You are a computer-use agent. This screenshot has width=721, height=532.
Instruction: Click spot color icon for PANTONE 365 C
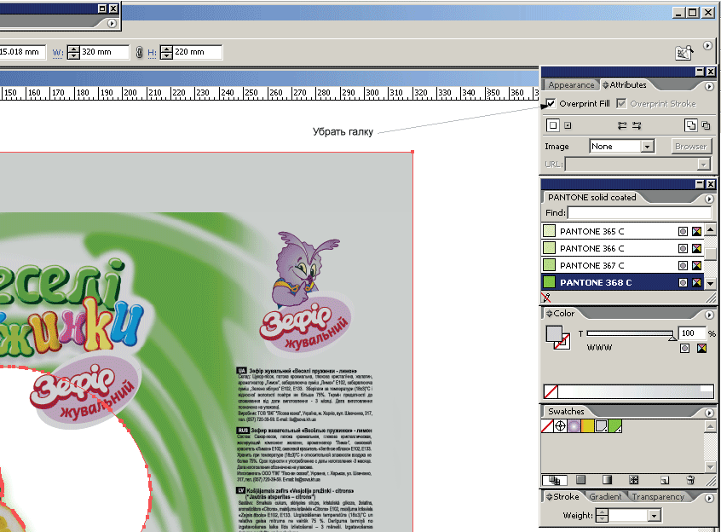(x=683, y=231)
